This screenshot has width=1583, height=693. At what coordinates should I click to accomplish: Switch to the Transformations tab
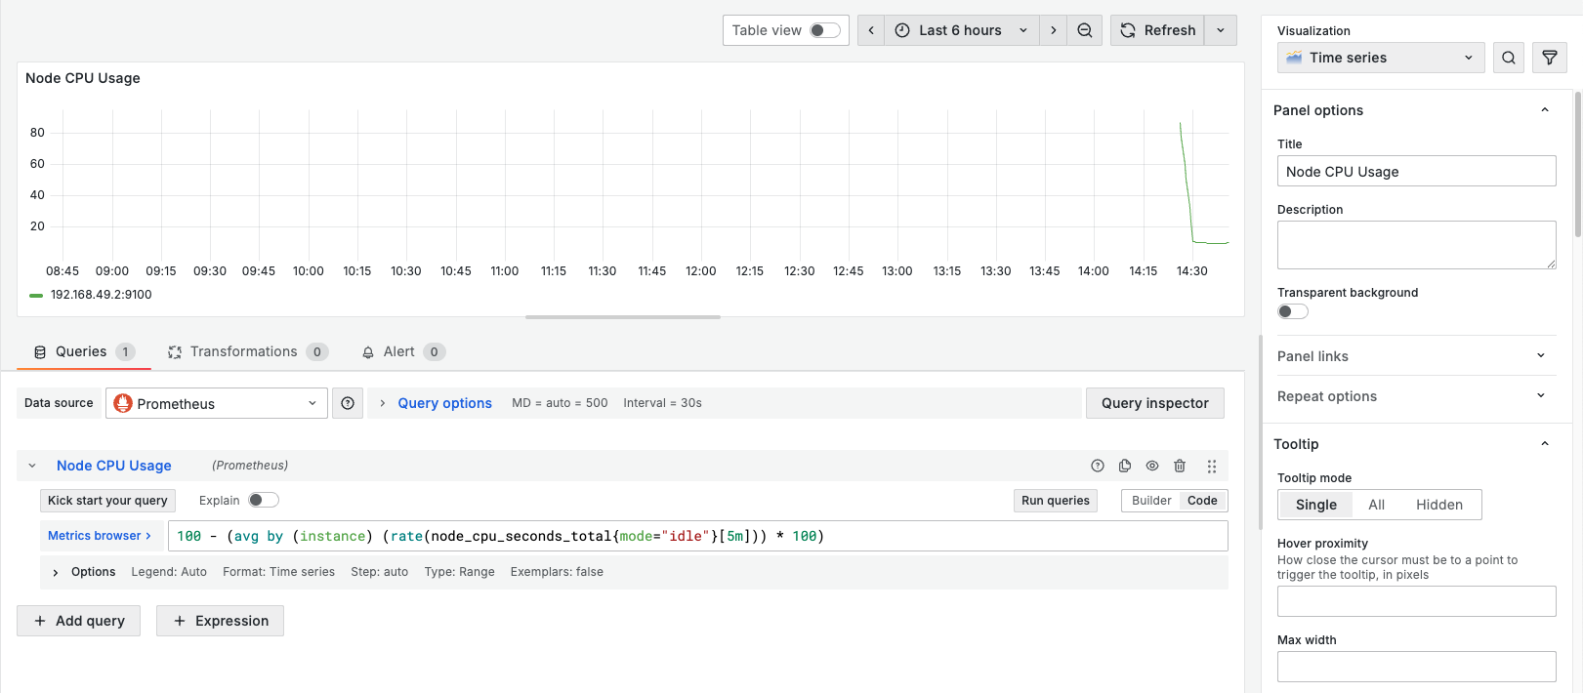pyautogui.click(x=248, y=352)
